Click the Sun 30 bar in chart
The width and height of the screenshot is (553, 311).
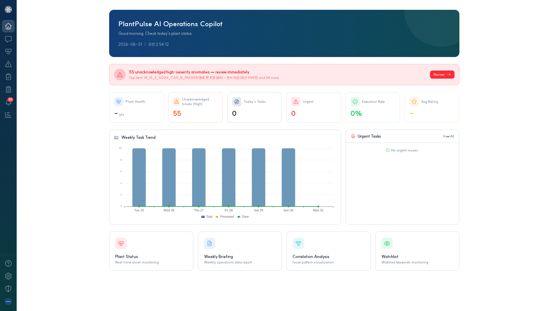click(288, 177)
